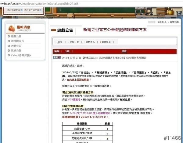The width and height of the screenshot is (183, 143).
Task: Click the arrow bullet beside Yahoo!奇摩知識+
Action: tap(9, 55)
